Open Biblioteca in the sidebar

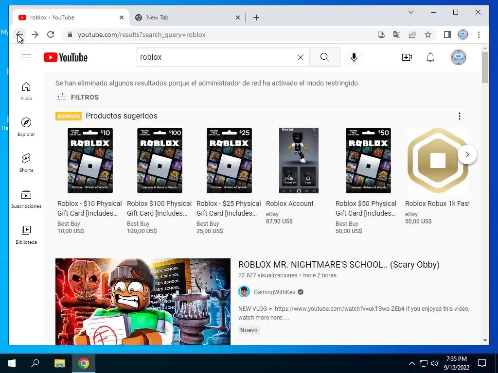pos(26,235)
